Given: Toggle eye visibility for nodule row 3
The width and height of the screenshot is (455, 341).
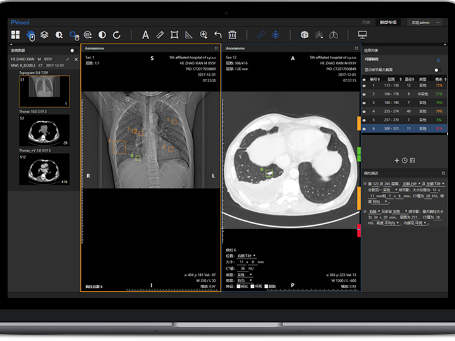Looking at the screenshot, I should click(364, 102).
